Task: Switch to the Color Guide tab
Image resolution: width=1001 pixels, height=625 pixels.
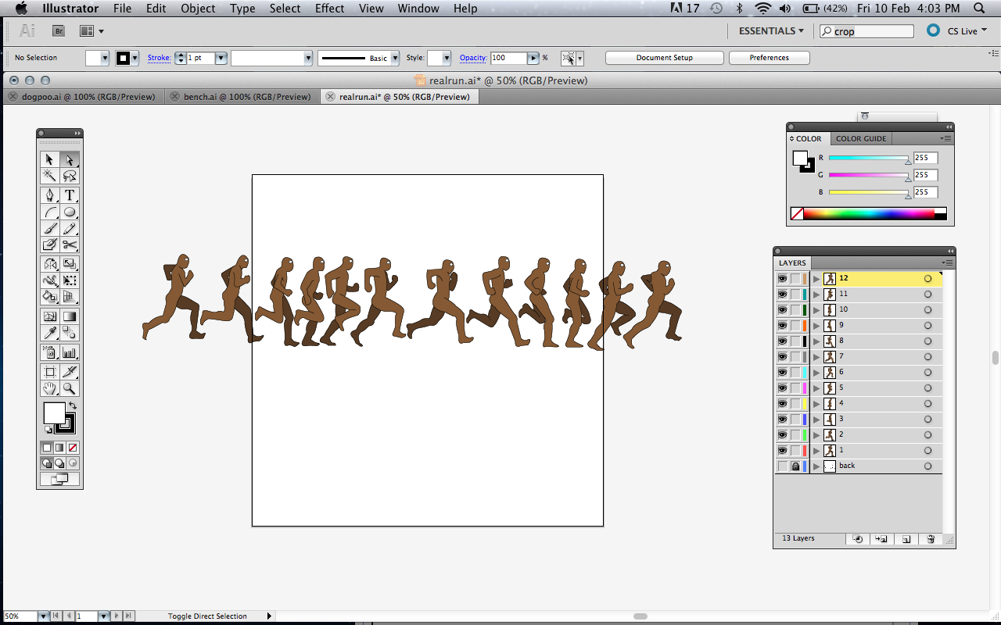Action: [860, 139]
